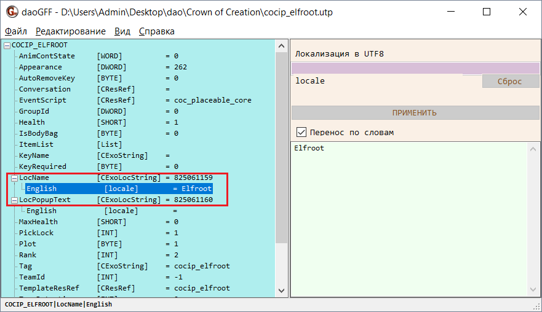Maximize the daoGFF window
542x312 pixels.
point(487,12)
